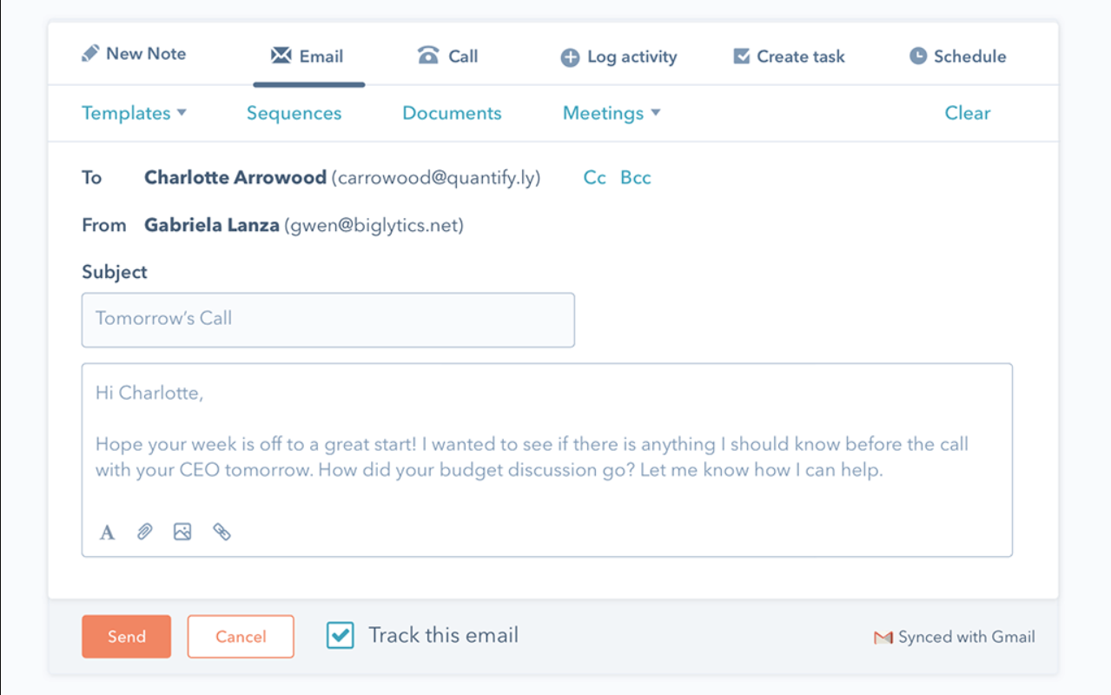Open Log activity via the plus icon
This screenshot has width=1111, height=695.
[569, 56]
